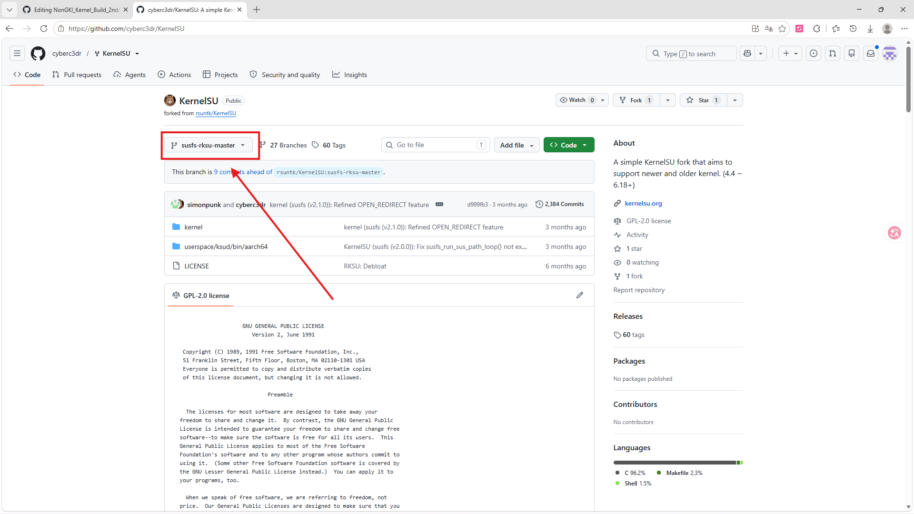Close the KernelSU browser tab
The width and height of the screenshot is (914, 514).
coord(239,10)
